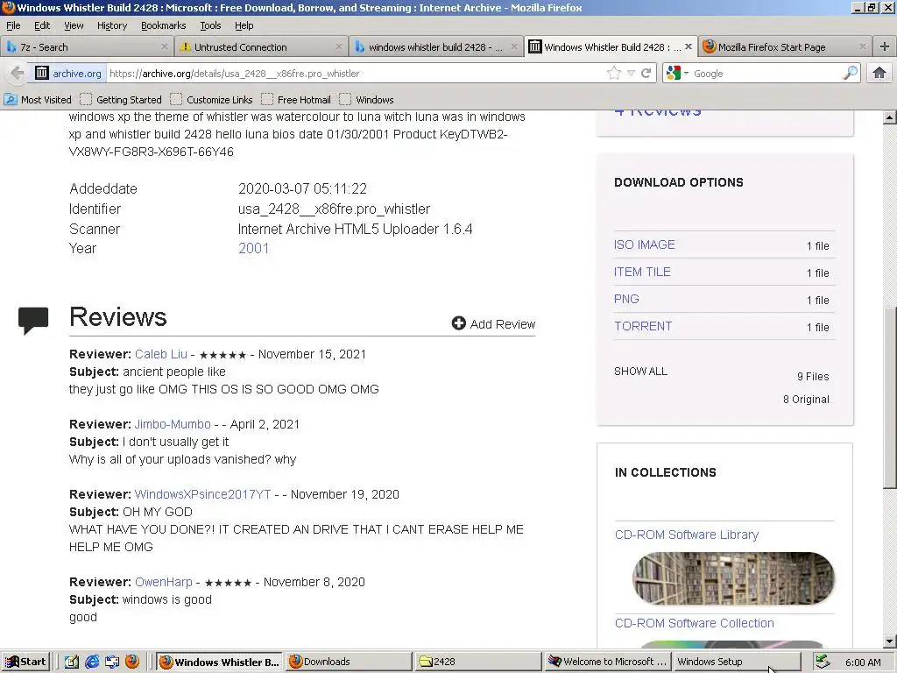
Task: Close the 7z - Search tab
Action: [x=165, y=46]
